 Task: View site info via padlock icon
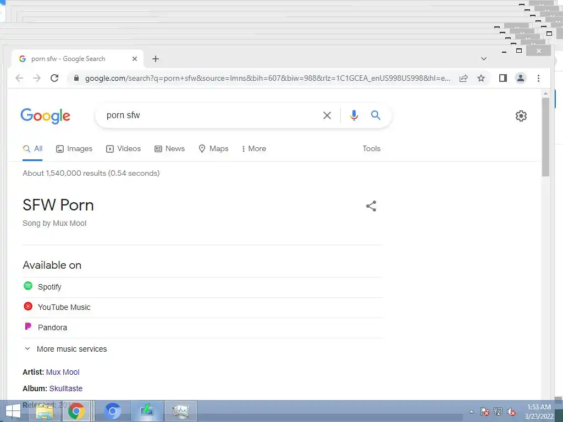tap(76, 78)
